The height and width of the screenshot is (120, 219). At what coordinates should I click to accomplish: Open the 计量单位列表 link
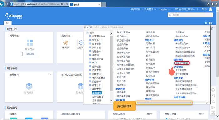click(x=124, y=52)
